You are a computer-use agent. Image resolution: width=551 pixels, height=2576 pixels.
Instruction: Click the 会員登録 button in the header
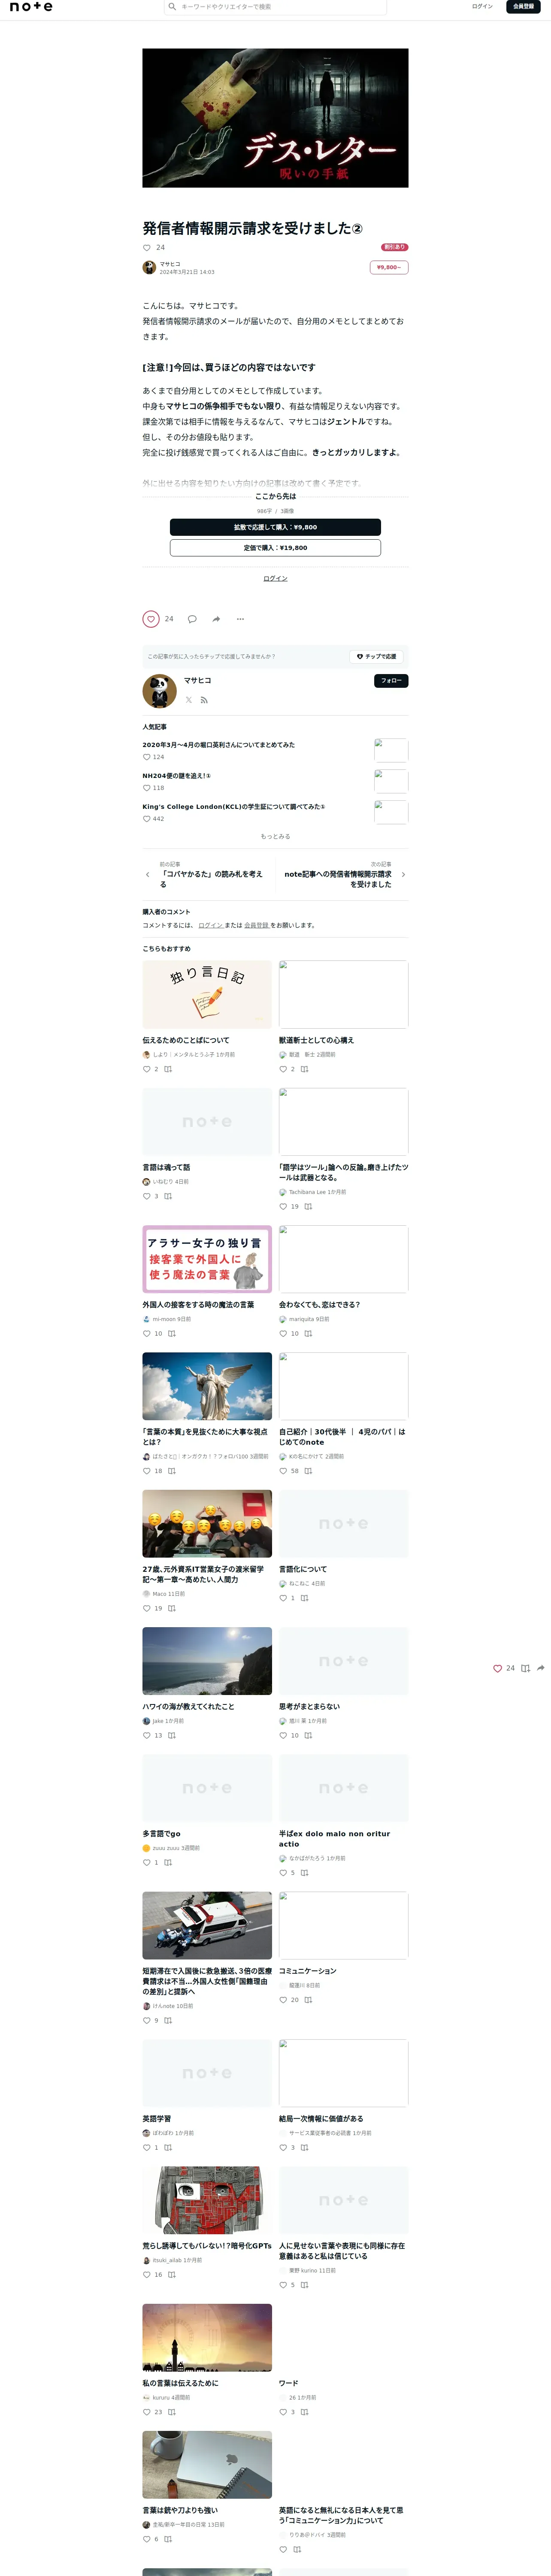(523, 7)
